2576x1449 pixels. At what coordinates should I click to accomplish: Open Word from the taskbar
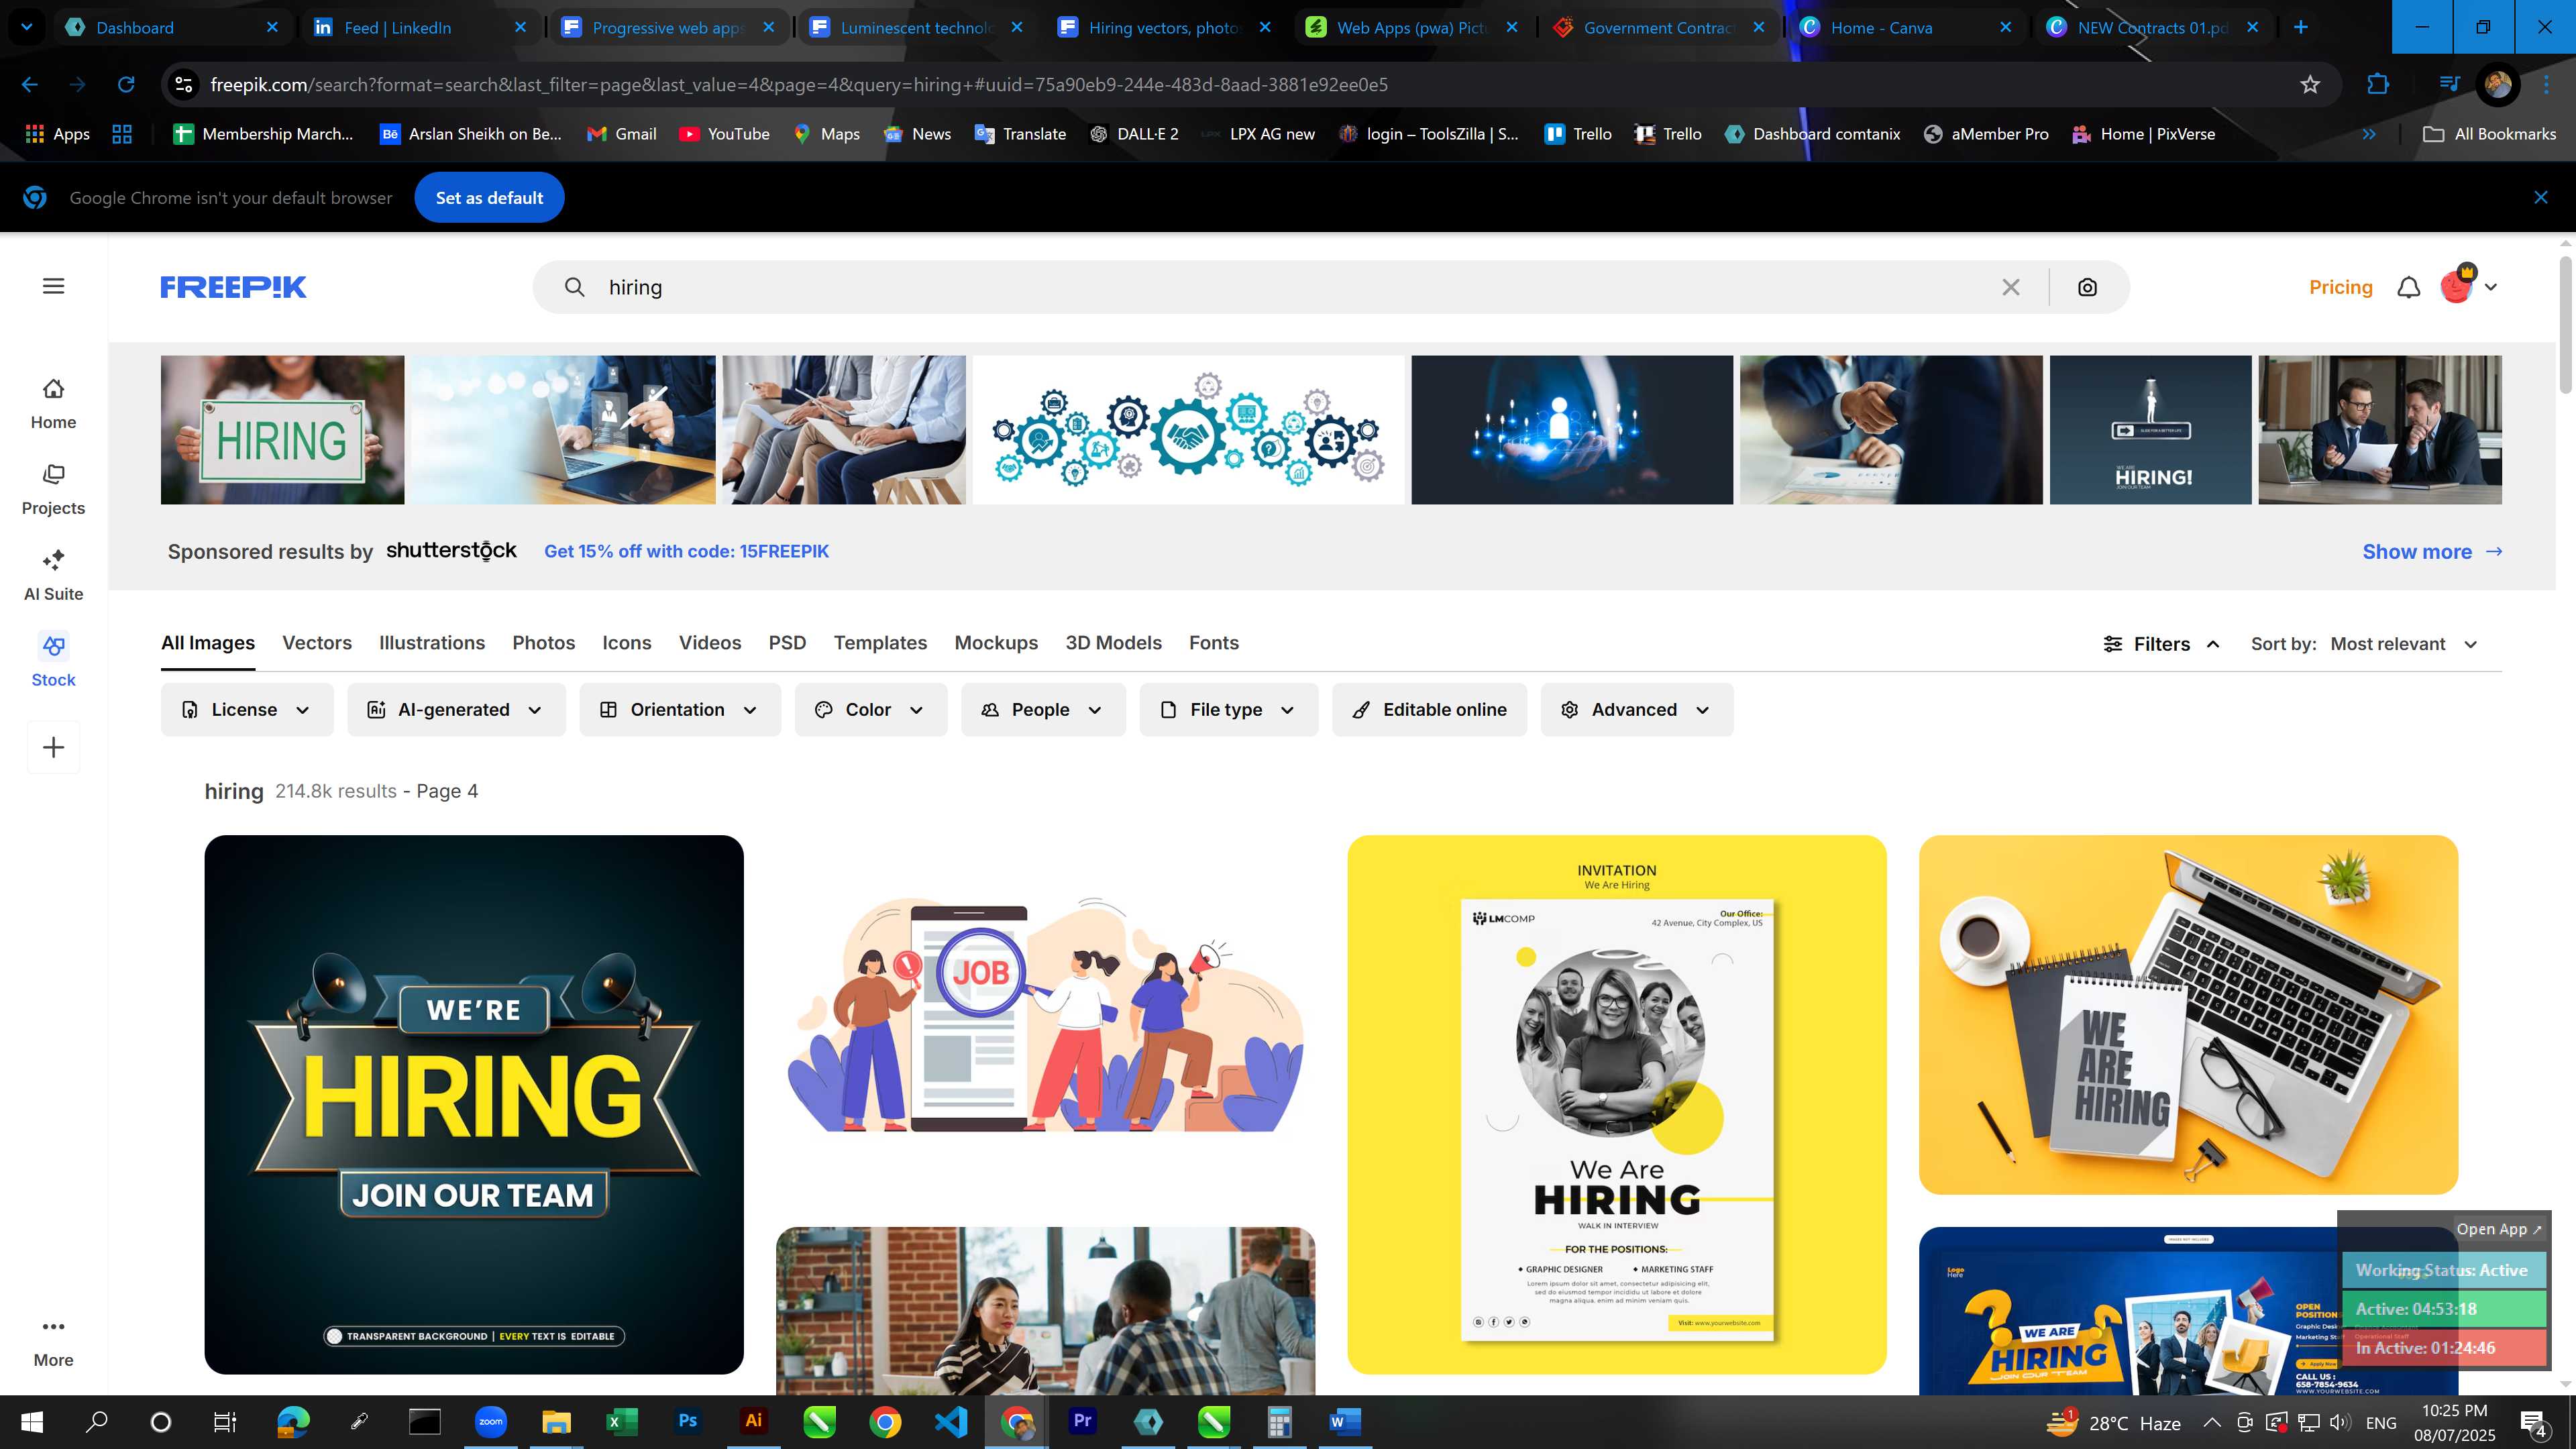pyautogui.click(x=1345, y=1421)
